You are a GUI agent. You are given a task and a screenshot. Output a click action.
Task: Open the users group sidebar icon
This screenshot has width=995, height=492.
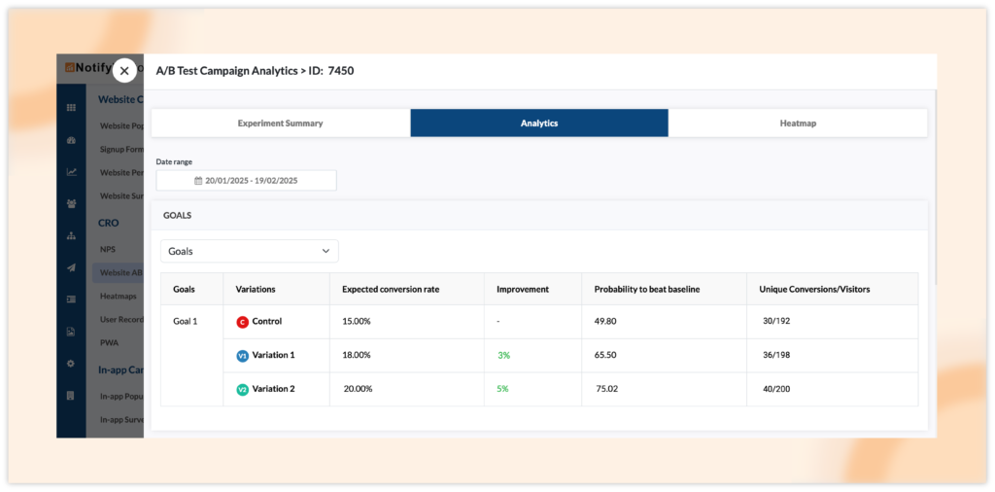tap(71, 204)
